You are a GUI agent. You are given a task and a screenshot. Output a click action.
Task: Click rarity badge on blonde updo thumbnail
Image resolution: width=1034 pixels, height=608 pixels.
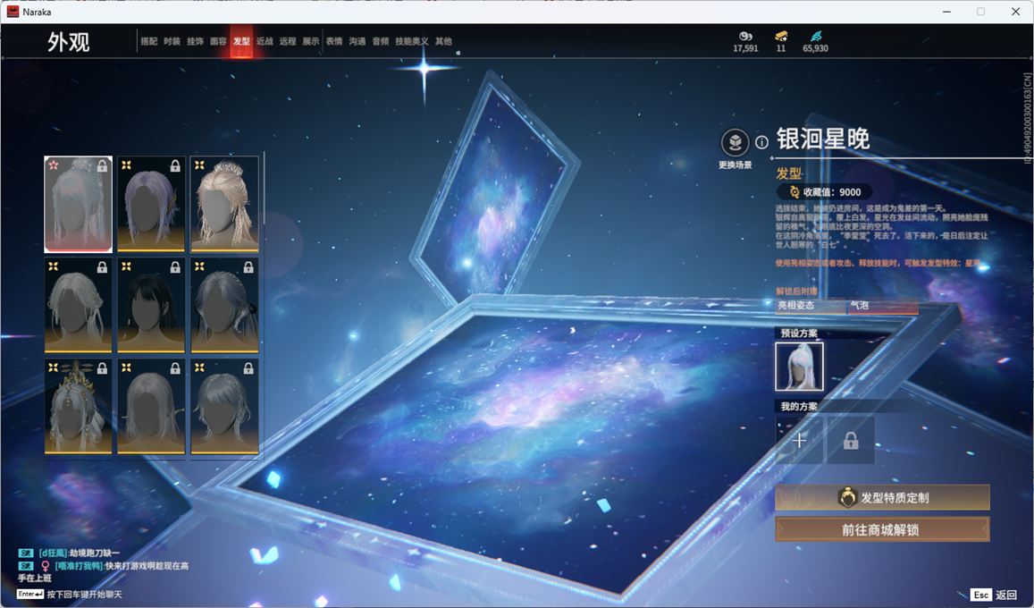pos(199,165)
